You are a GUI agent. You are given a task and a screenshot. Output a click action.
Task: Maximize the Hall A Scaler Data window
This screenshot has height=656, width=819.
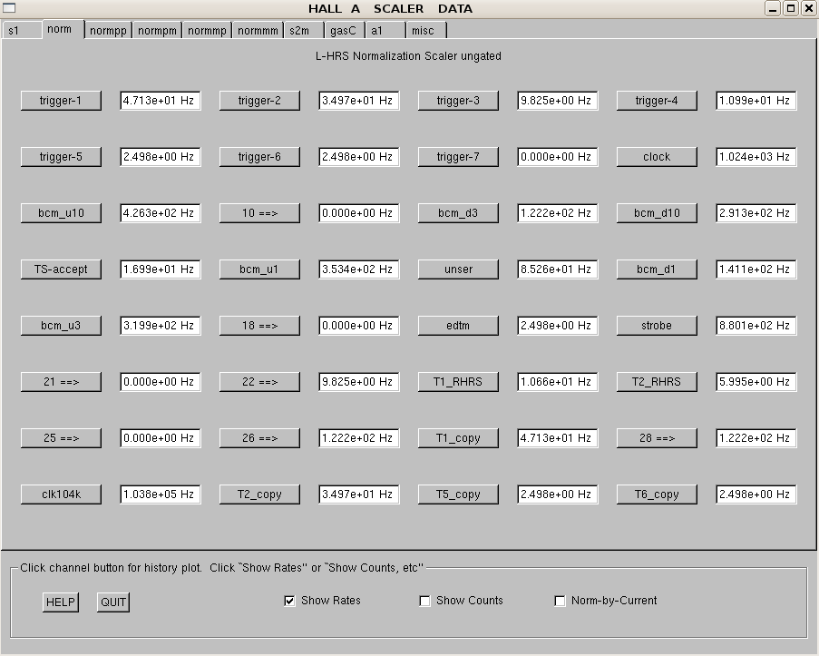(x=791, y=8)
